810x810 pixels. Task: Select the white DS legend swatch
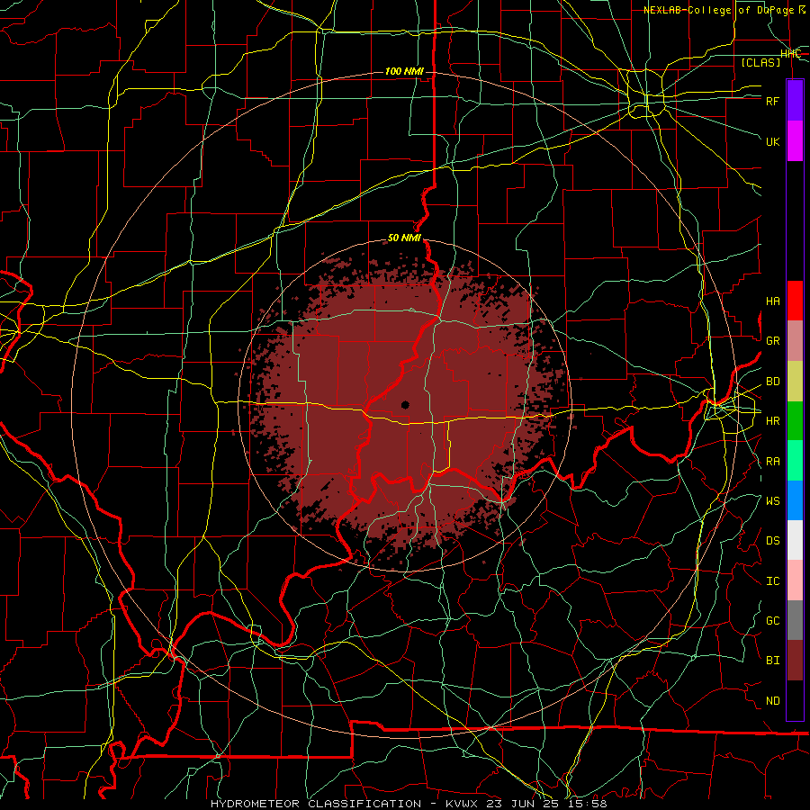pos(795,540)
